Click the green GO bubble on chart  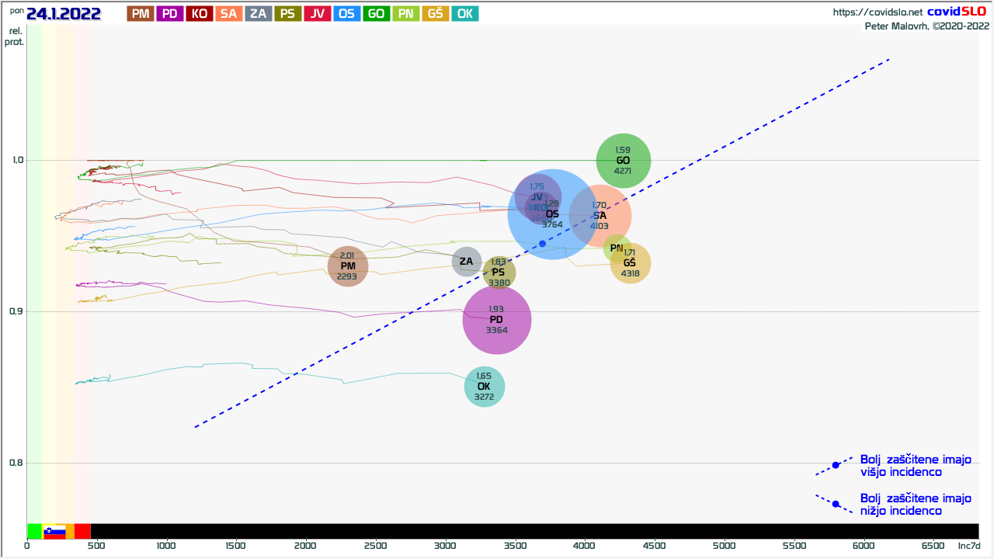623,161
